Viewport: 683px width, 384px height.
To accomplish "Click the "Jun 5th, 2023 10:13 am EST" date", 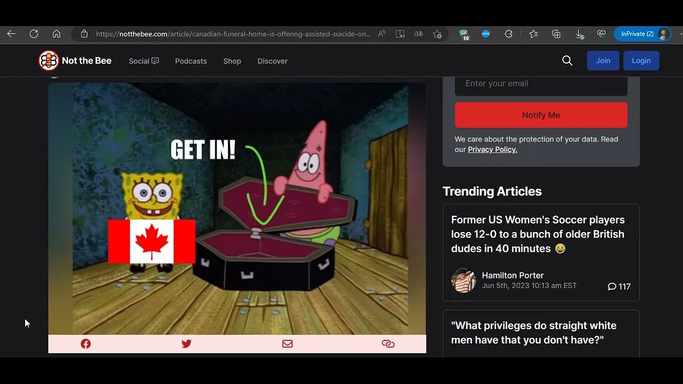I will tap(529, 286).
